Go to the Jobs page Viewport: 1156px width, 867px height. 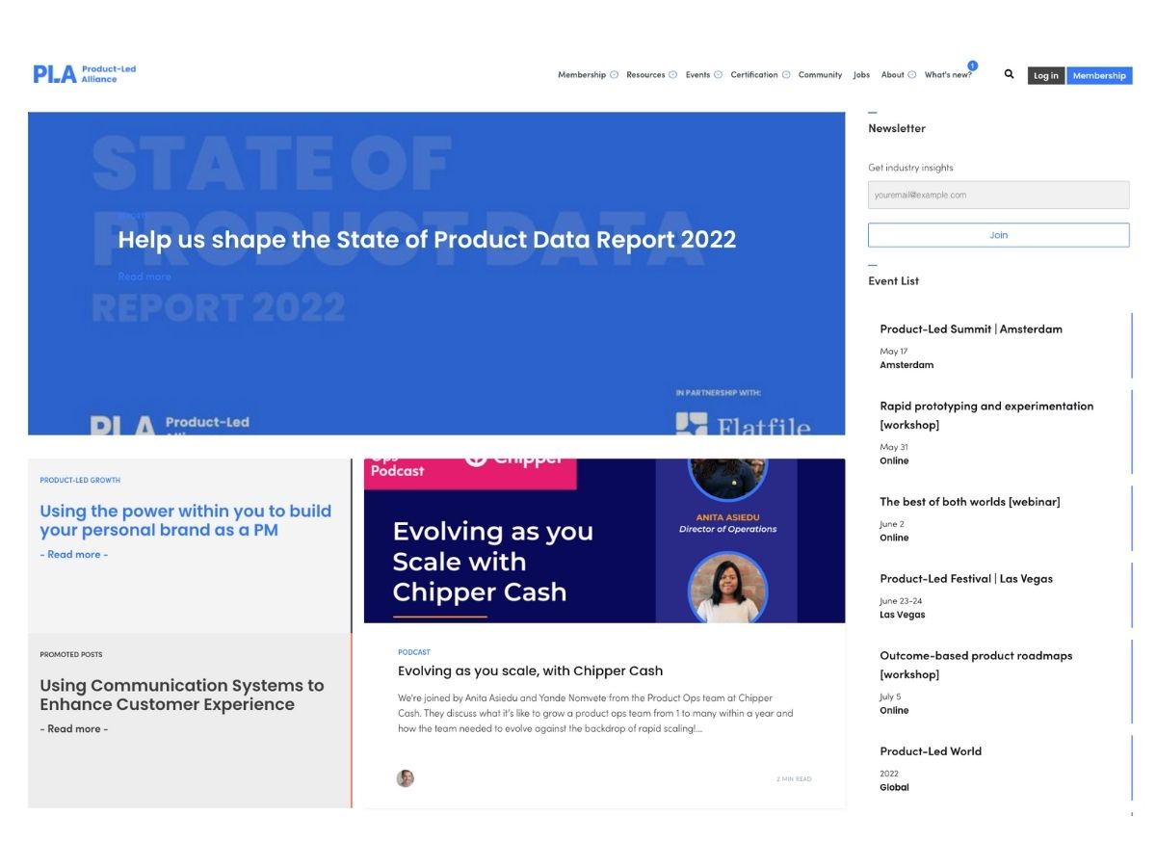click(x=861, y=75)
